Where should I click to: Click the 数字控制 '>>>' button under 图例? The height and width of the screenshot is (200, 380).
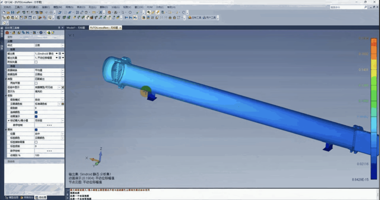click(49, 151)
